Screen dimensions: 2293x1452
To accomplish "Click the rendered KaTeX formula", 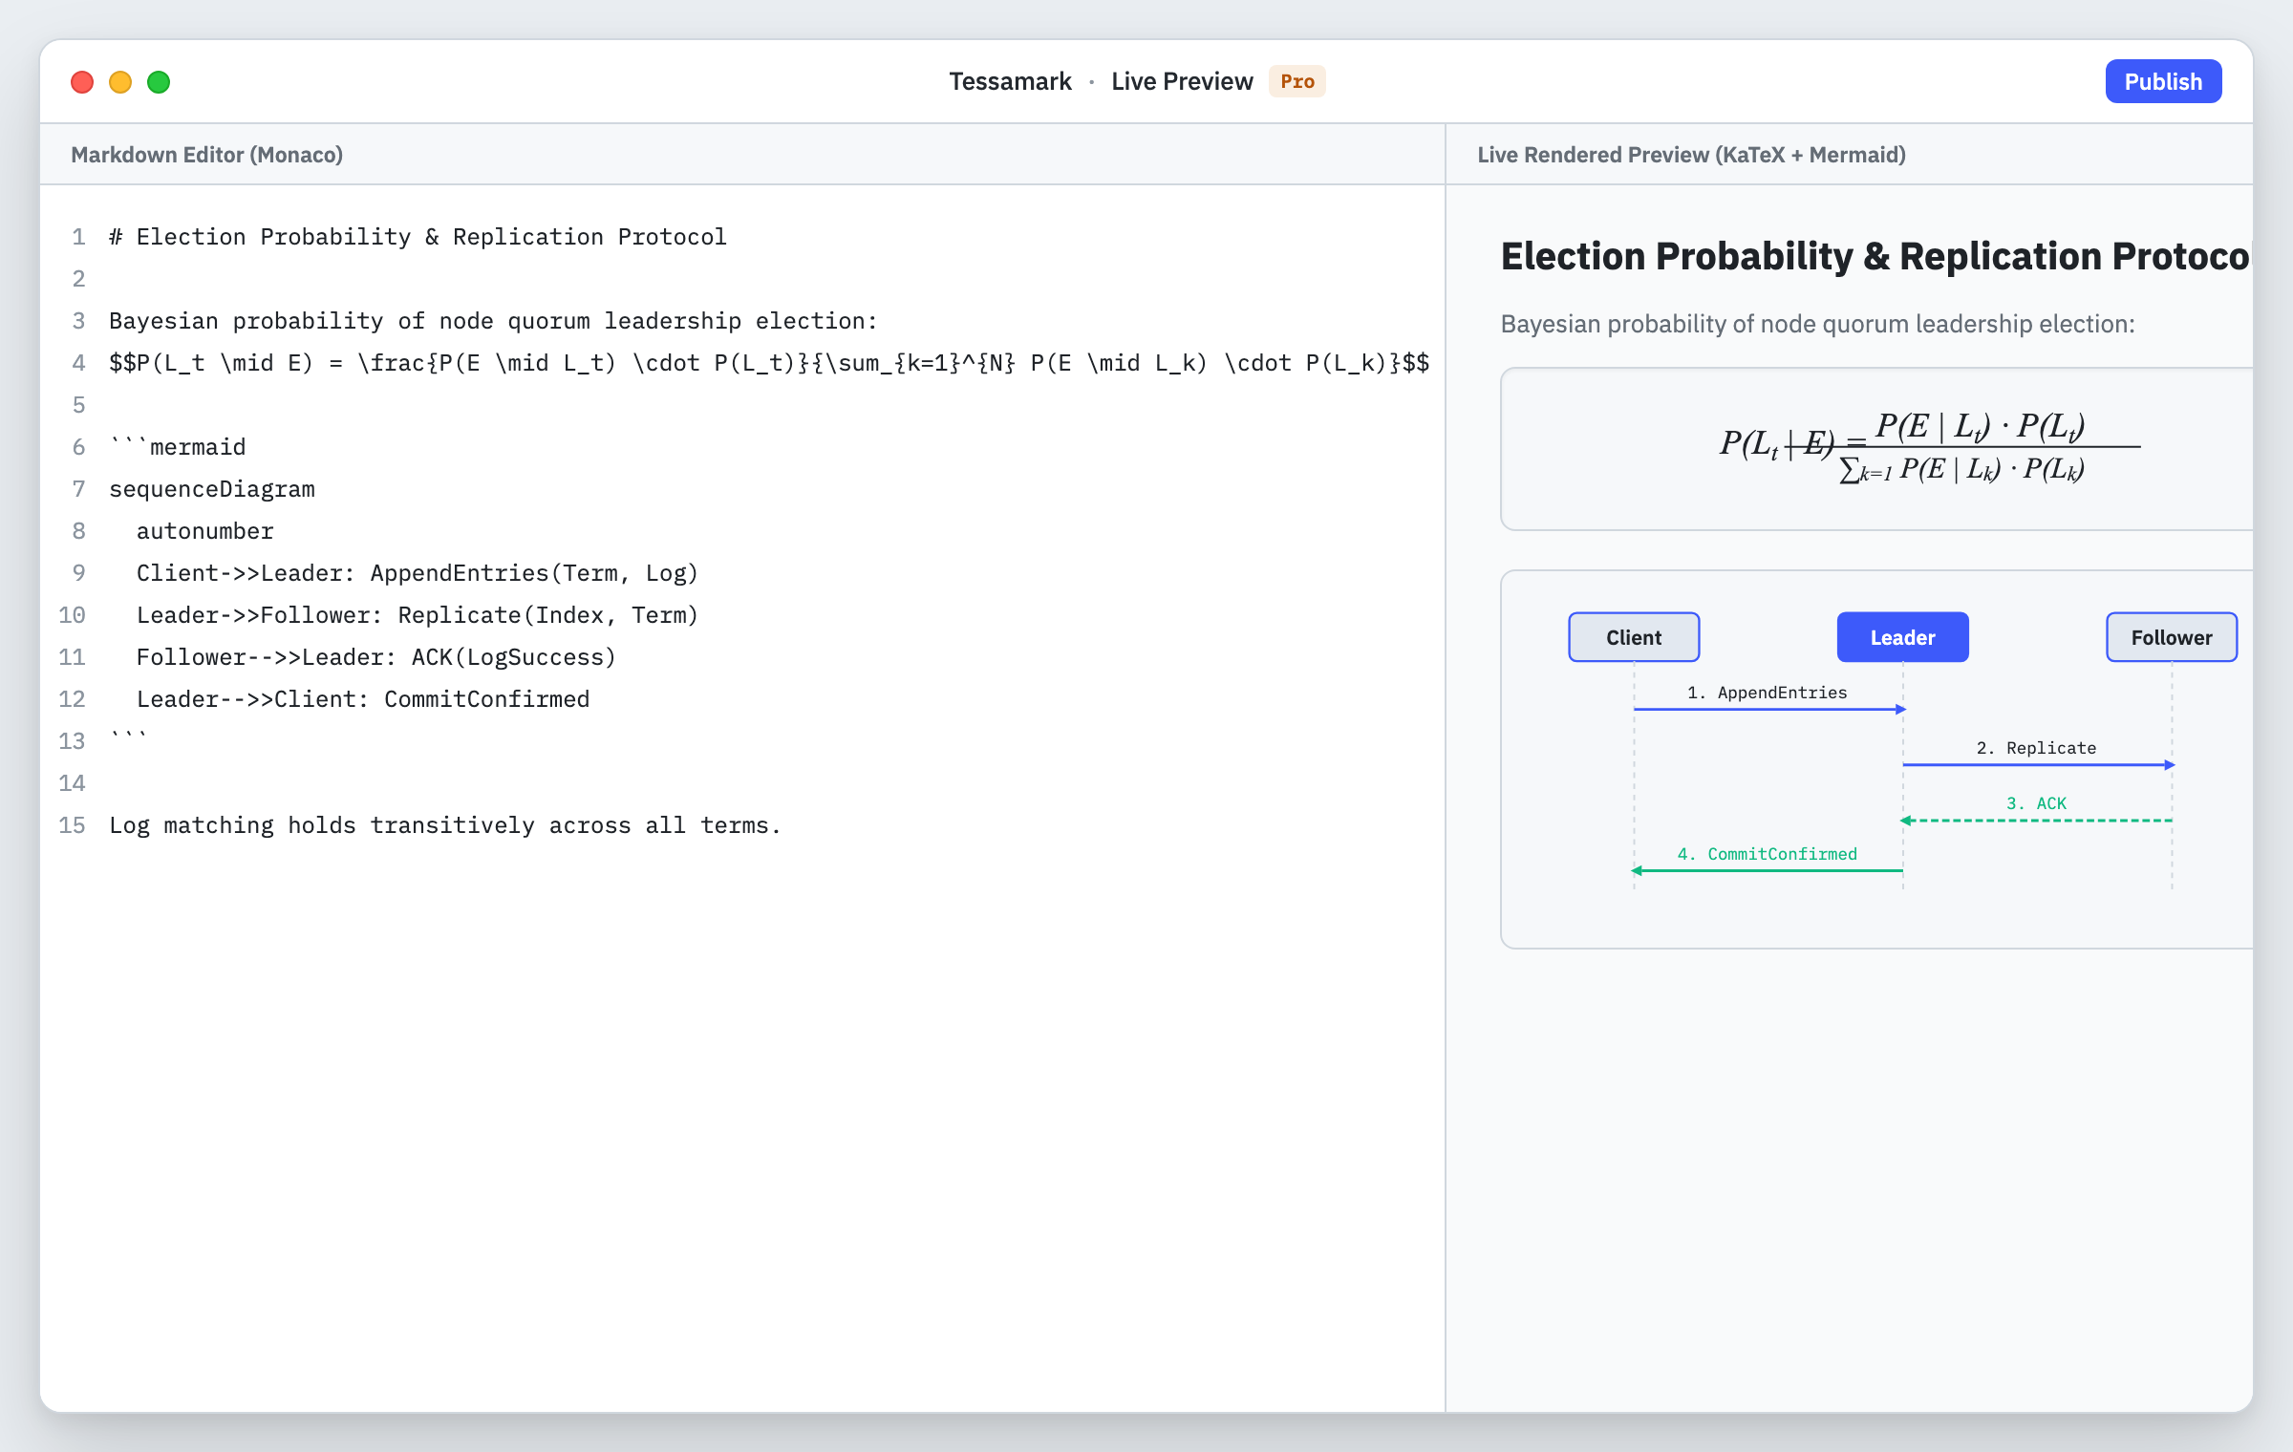I will coord(1930,447).
